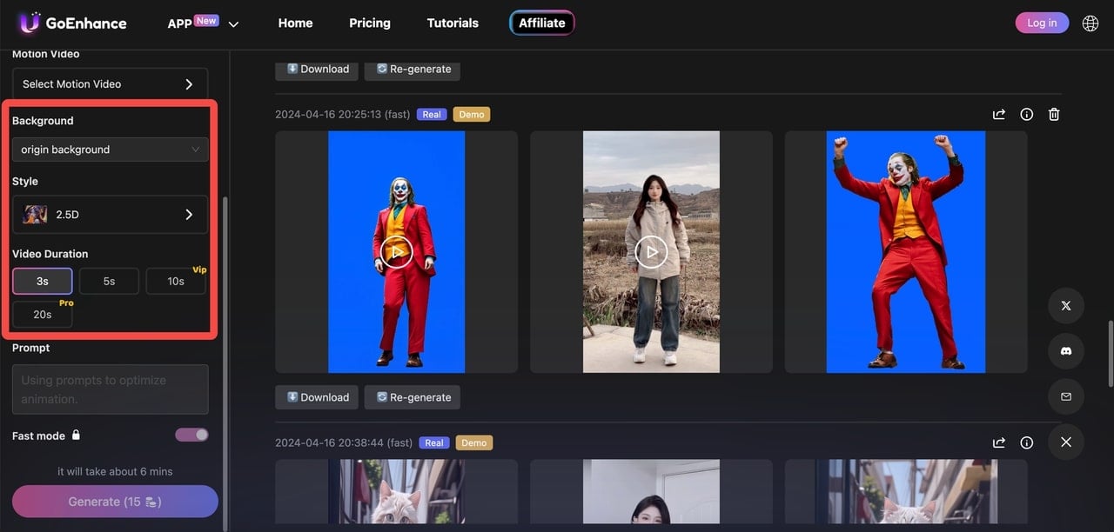Click the Real tag on 20:38:44
The height and width of the screenshot is (532, 1114).
(434, 442)
